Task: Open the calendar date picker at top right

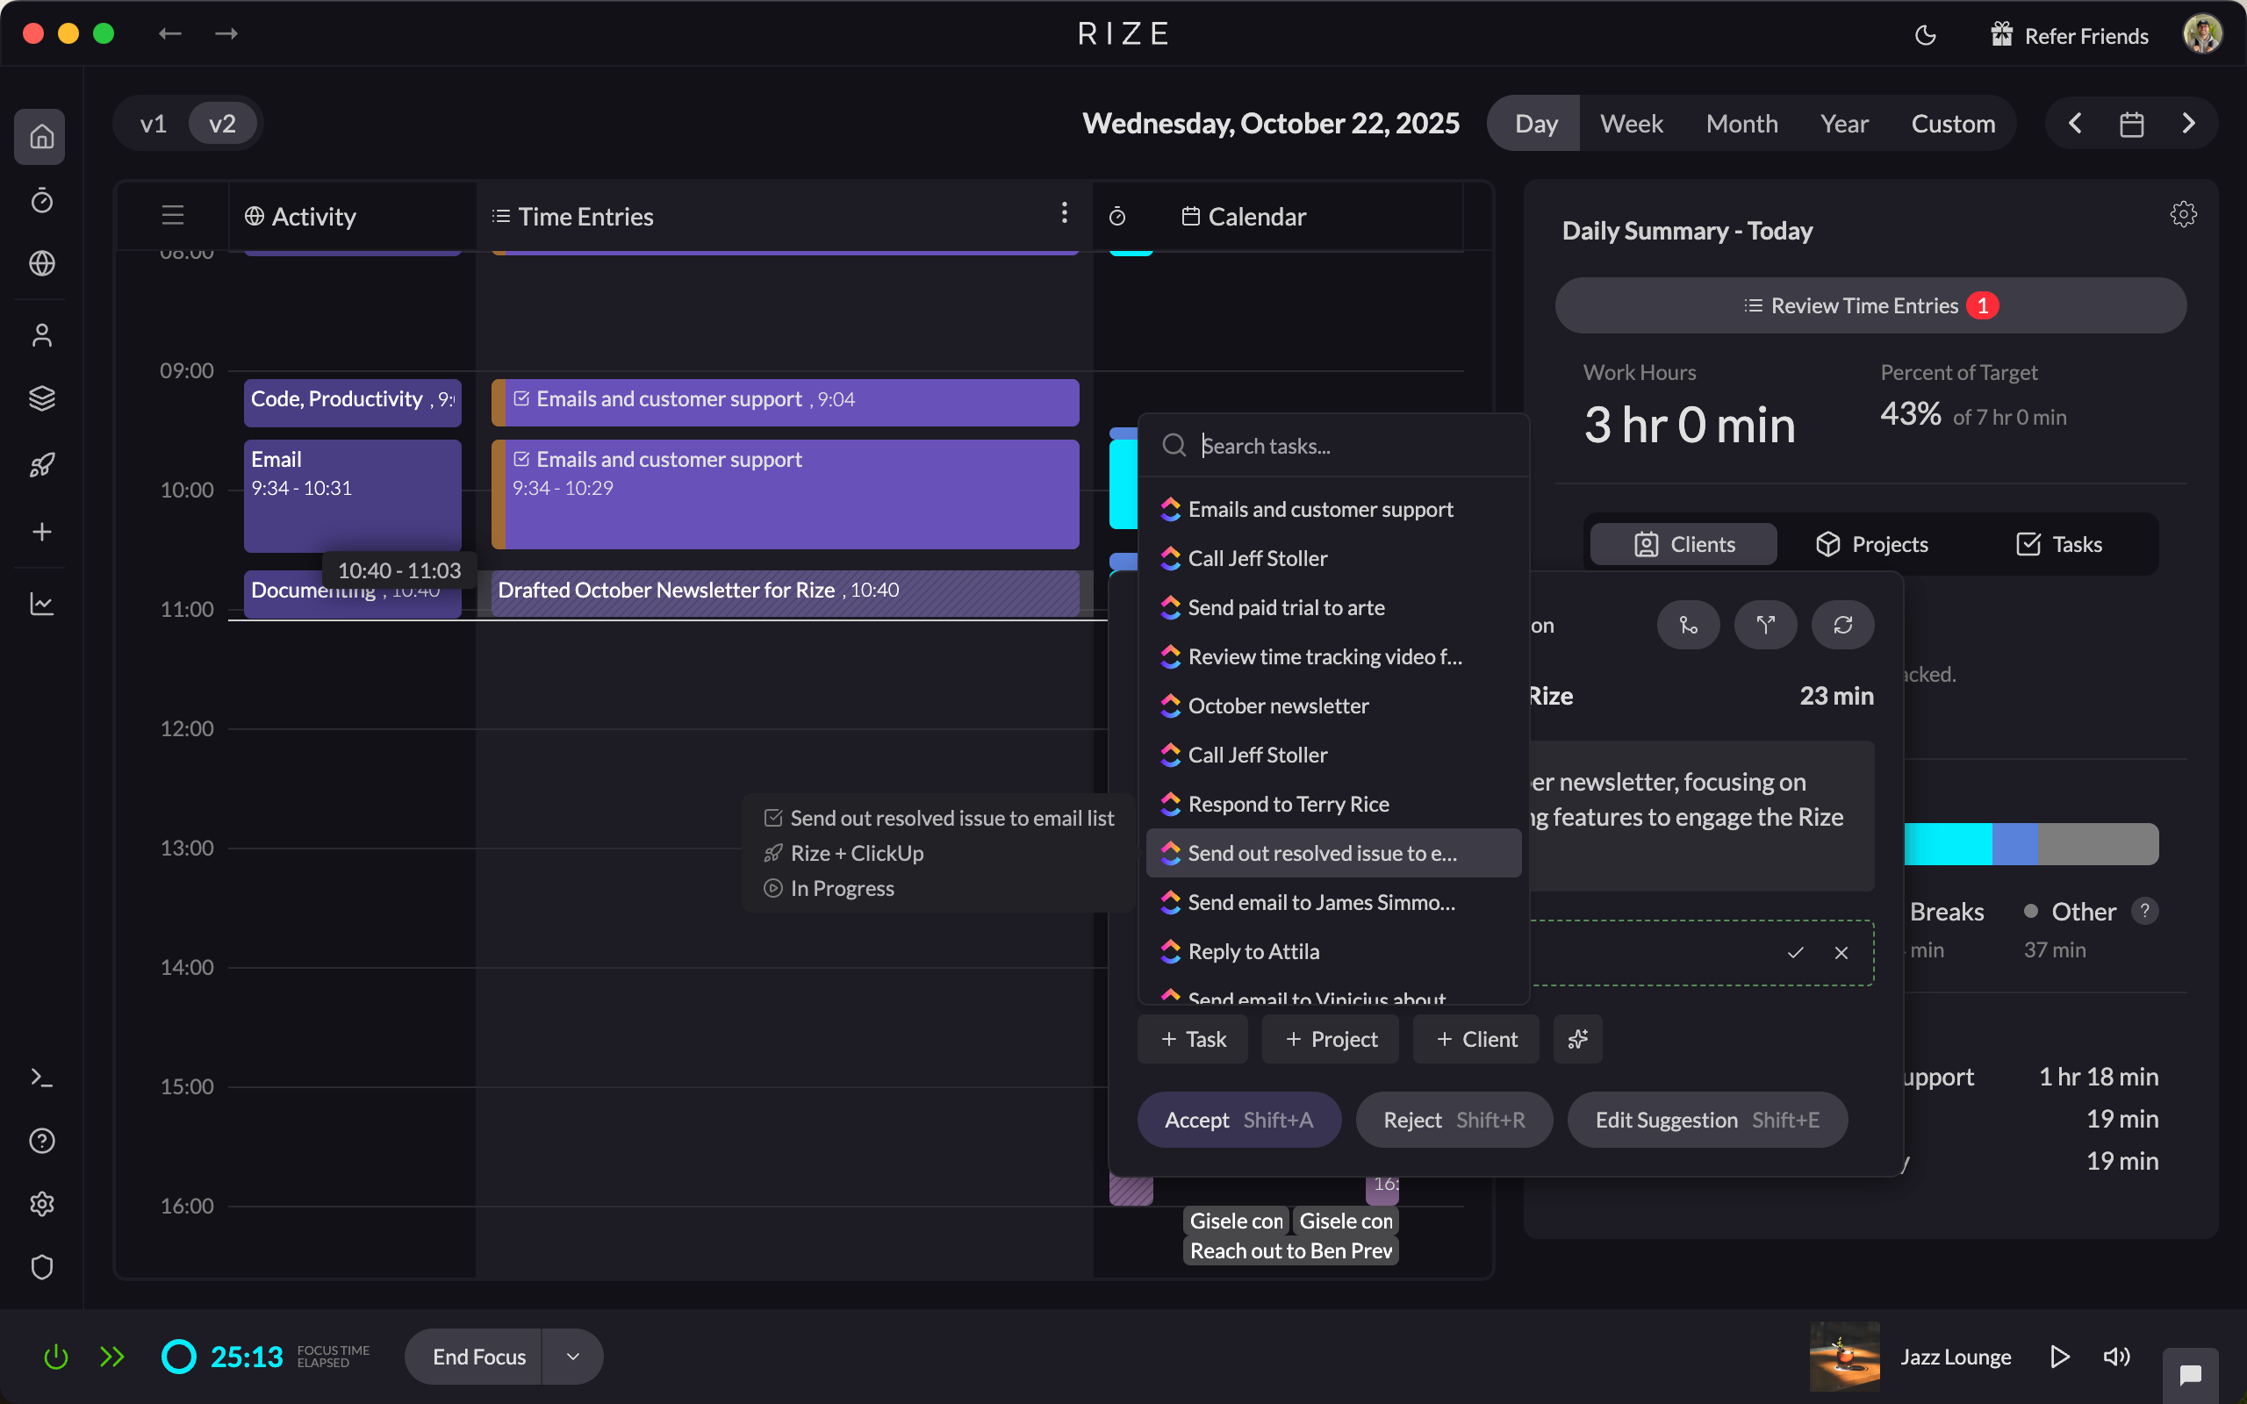Action: [x=2131, y=123]
